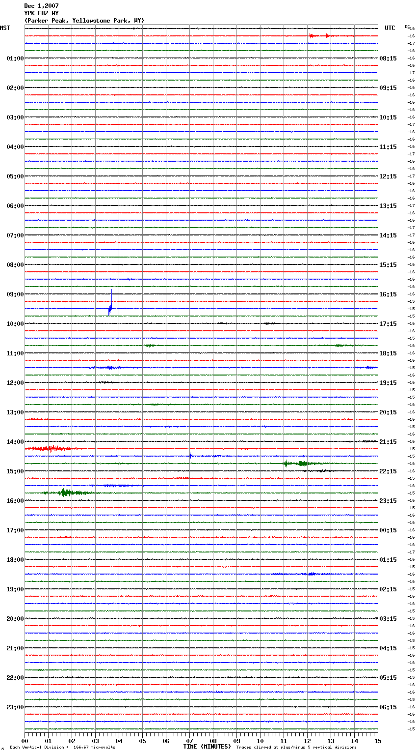The image size is (417, 754).
Task: Click the "00:15" UTC row label
Action: (388, 530)
